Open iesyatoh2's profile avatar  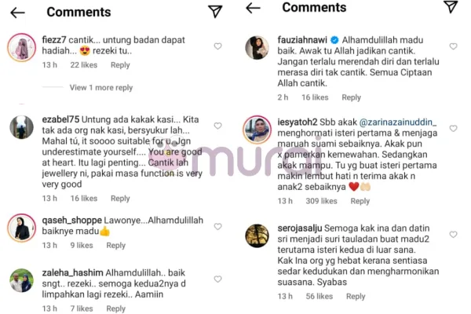coord(257,130)
